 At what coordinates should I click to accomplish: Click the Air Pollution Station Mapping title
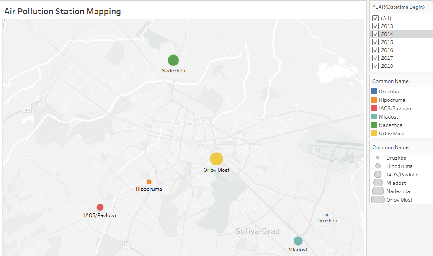[62, 12]
